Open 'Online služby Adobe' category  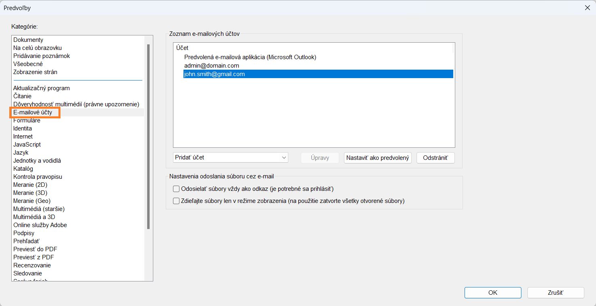(40, 225)
